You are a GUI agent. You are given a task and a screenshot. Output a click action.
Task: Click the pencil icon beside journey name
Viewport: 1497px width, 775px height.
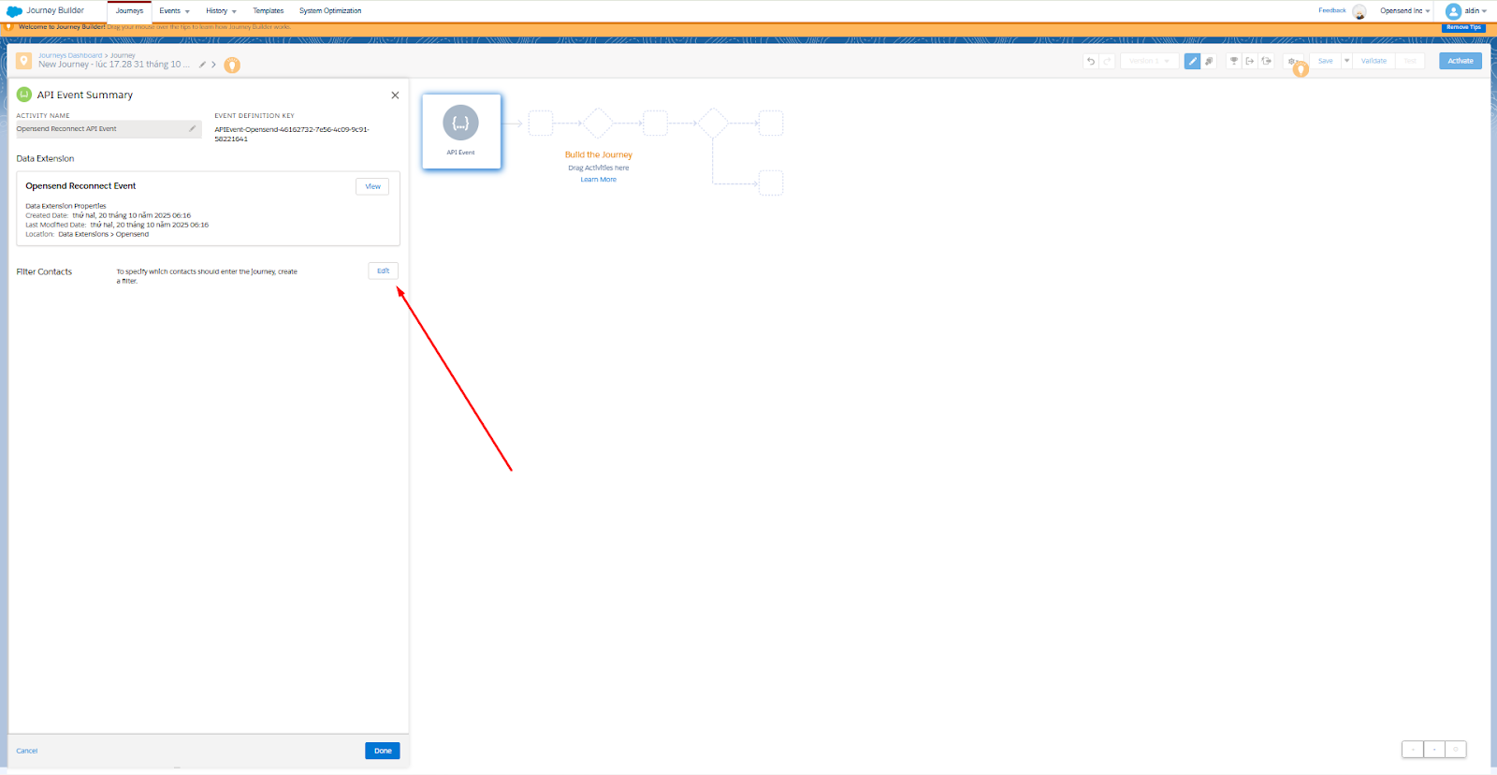pos(202,65)
